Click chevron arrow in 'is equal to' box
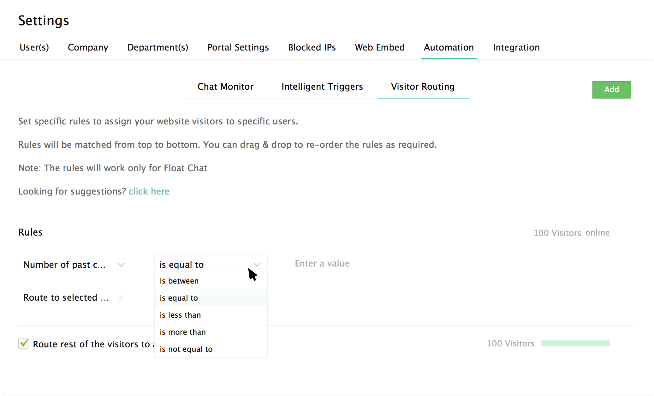Screen dimensions: 654x396 [x=257, y=265]
